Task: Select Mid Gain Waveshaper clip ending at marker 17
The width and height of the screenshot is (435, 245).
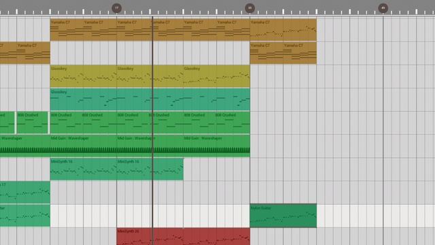Action: (84, 146)
